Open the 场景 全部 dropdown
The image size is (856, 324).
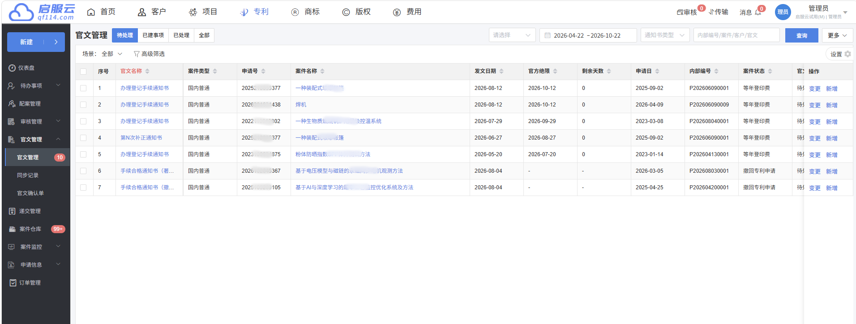[x=112, y=54]
